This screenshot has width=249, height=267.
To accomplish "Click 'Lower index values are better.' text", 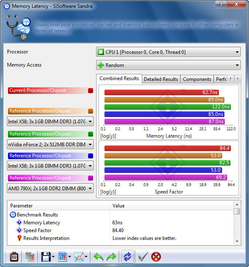I will coord(144,238).
